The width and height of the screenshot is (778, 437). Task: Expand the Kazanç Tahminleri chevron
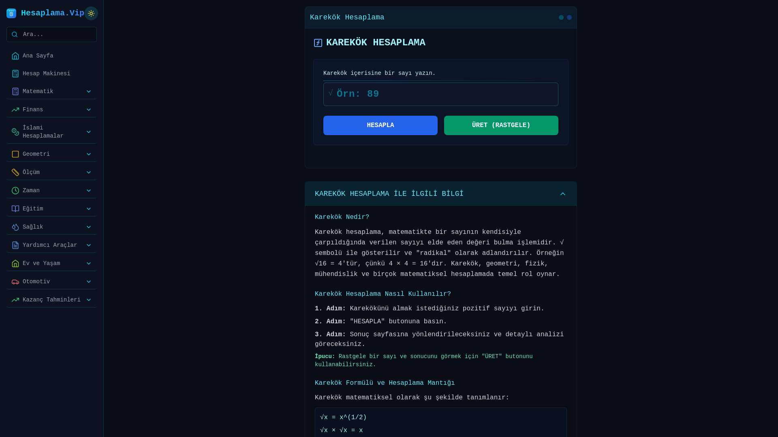pyautogui.click(x=89, y=300)
